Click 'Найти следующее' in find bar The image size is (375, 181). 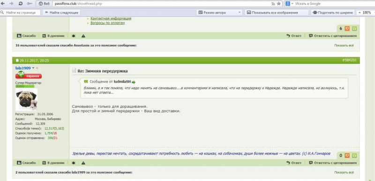tap(61, 13)
